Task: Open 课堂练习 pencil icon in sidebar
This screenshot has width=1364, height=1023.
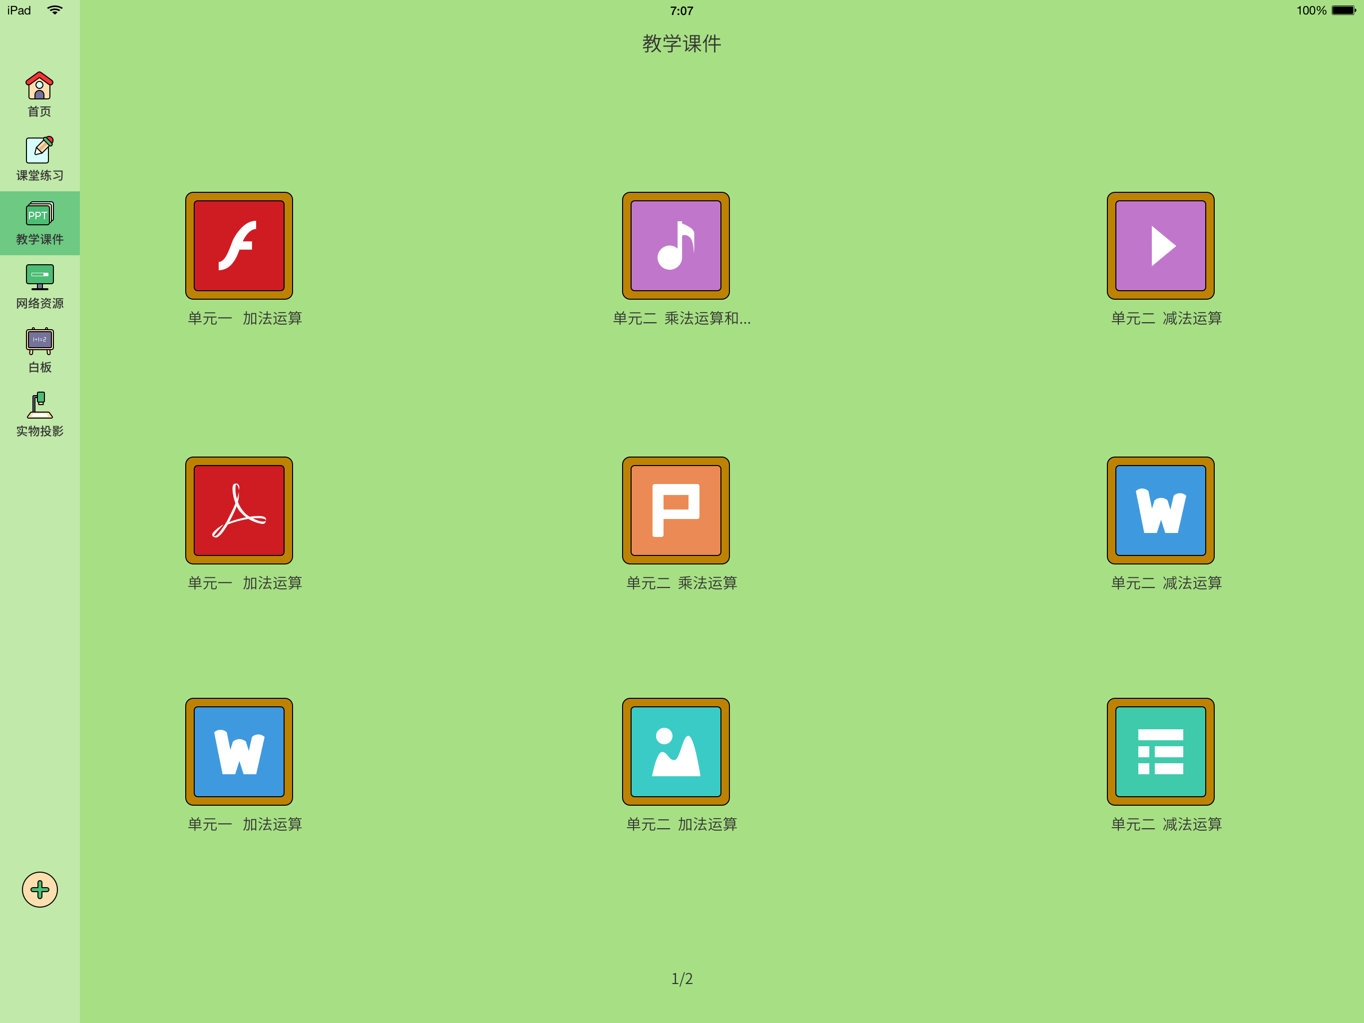Action: tap(39, 150)
